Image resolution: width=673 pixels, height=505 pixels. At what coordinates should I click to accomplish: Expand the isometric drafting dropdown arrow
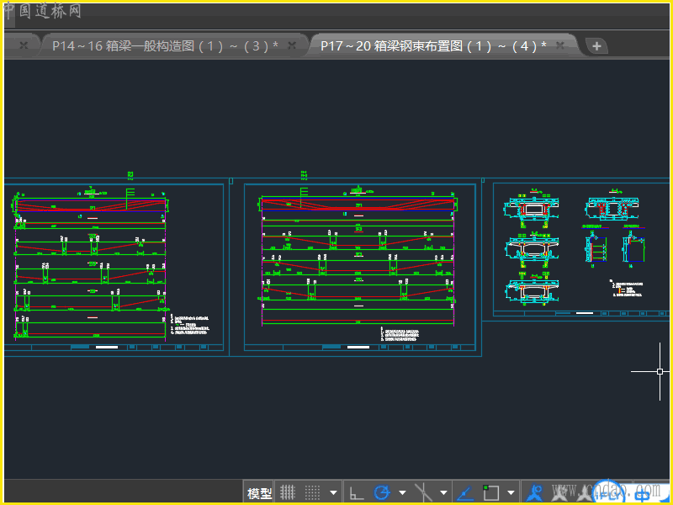tap(444, 493)
